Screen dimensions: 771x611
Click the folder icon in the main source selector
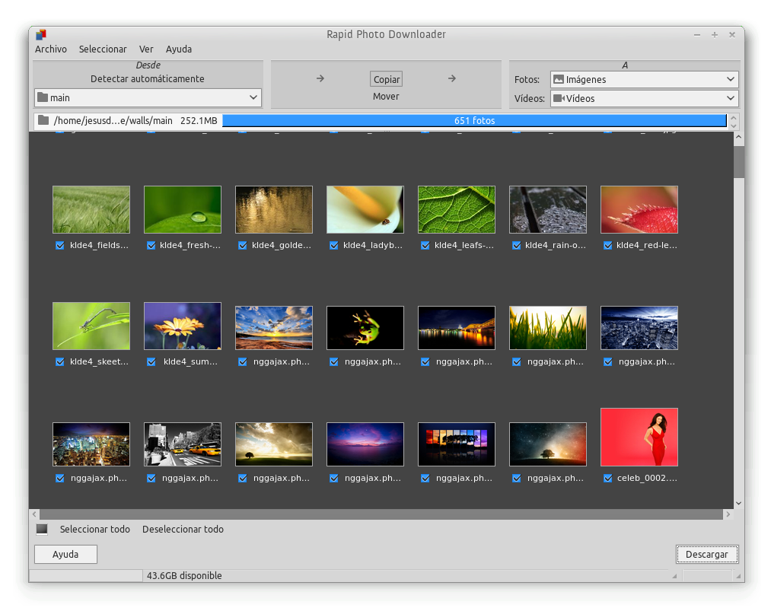pos(41,97)
